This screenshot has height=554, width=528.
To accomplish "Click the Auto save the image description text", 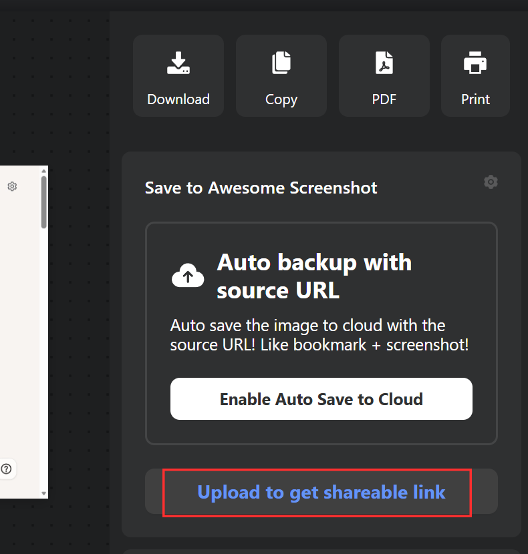I will point(319,335).
